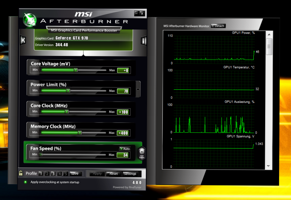Select profile slot 3
The width and height of the screenshot is (291, 200).
coord(53,174)
